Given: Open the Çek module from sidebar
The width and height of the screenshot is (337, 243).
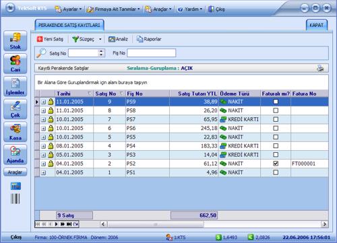Looking at the screenshot, I should click(x=16, y=109).
